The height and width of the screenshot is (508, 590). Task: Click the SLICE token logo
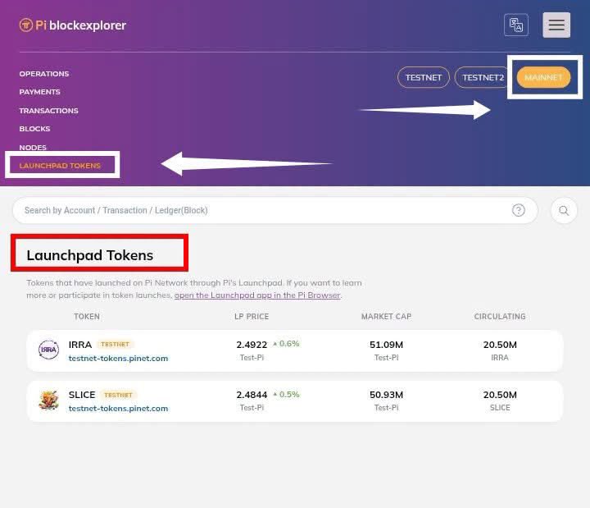pos(48,400)
